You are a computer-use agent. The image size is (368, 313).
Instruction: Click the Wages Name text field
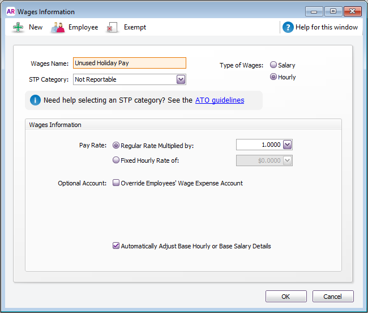point(129,64)
